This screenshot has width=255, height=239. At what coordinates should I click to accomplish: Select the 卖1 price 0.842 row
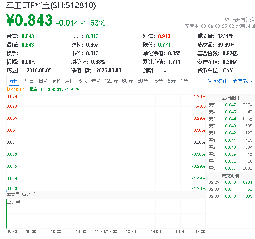tap(230, 133)
